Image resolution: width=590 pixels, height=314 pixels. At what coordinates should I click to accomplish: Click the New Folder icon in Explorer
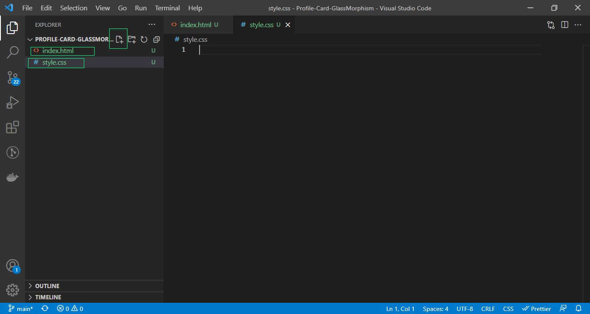click(x=132, y=39)
